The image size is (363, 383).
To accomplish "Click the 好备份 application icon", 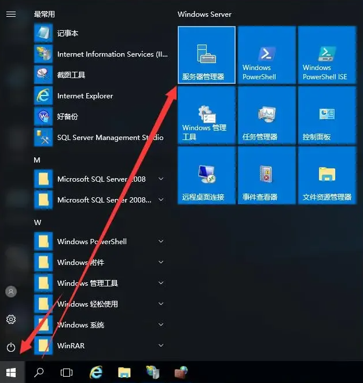I will [x=43, y=116].
